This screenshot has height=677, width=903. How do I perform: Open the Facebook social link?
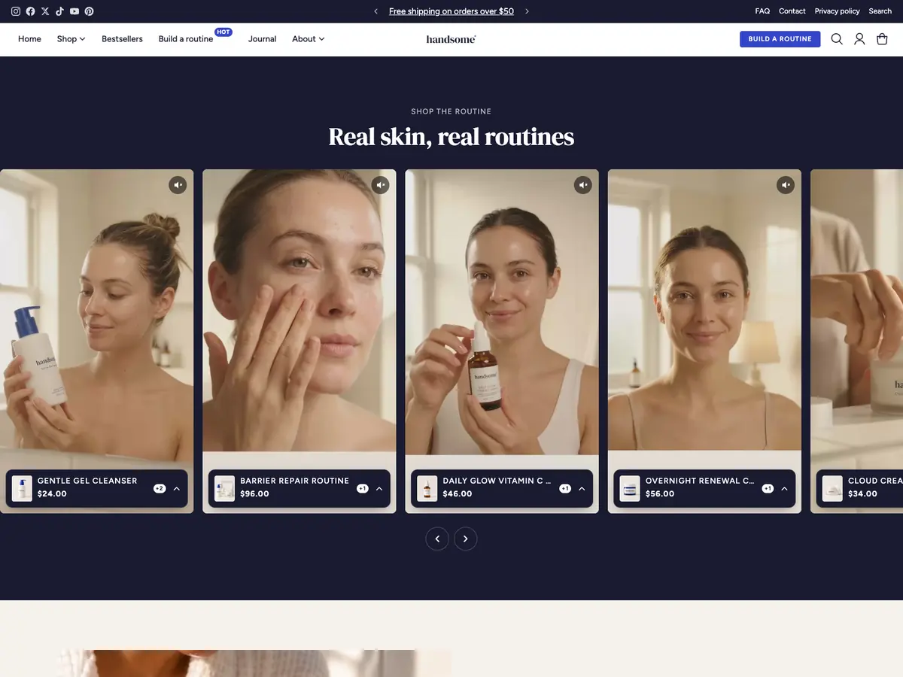(x=30, y=11)
